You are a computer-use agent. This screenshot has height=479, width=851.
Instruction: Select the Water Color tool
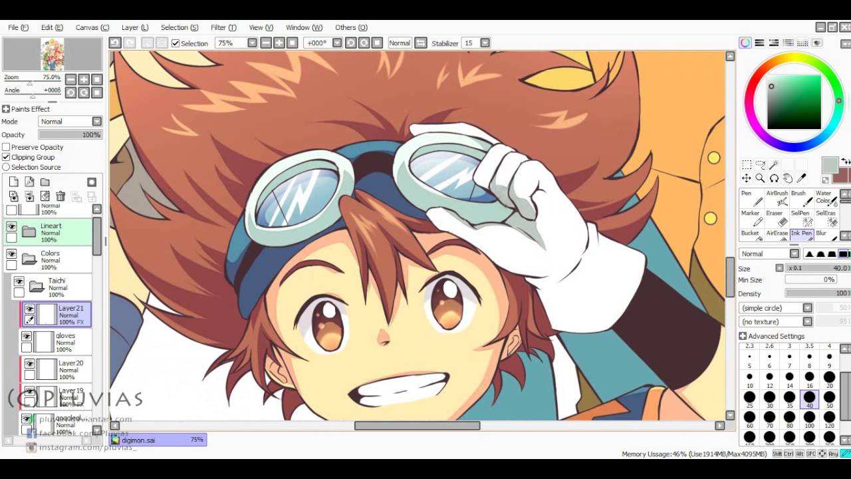tap(826, 198)
